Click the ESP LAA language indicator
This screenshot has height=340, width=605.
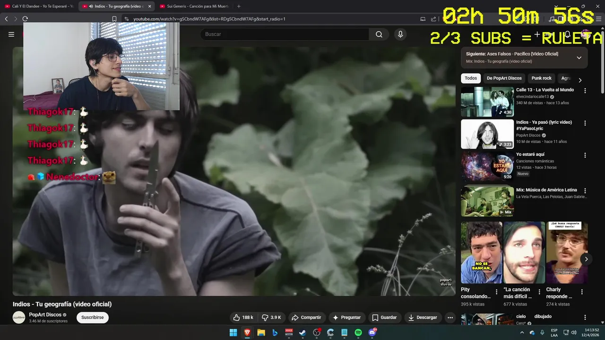(554, 332)
